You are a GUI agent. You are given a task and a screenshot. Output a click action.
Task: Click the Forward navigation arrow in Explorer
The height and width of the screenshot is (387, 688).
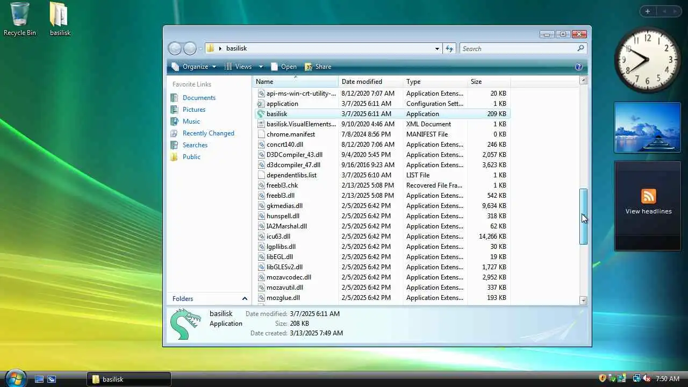tap(190, 48)
